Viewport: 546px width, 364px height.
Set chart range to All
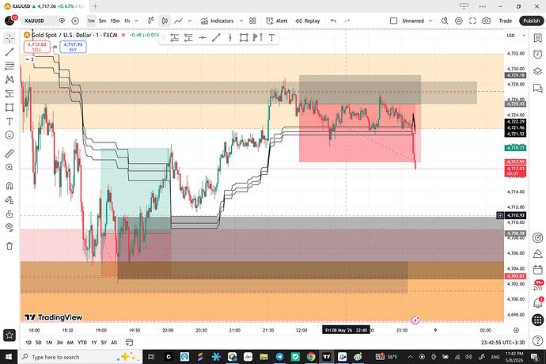[x=114, y=343]
